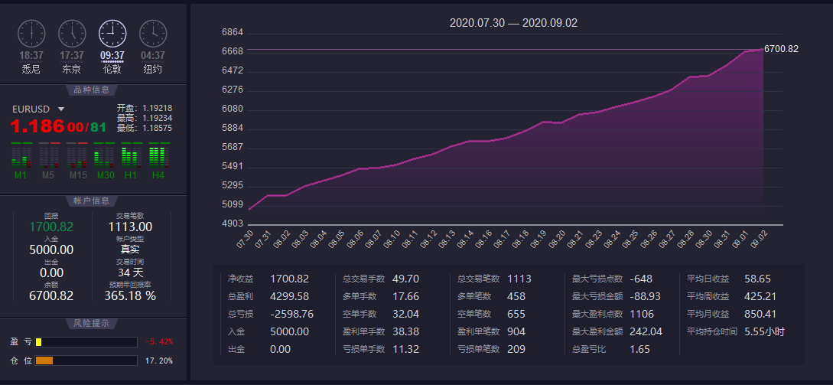Screen dimensions: 833x385
Task: Click the orange 仓位 position progress bar
Action: (86, 361)
